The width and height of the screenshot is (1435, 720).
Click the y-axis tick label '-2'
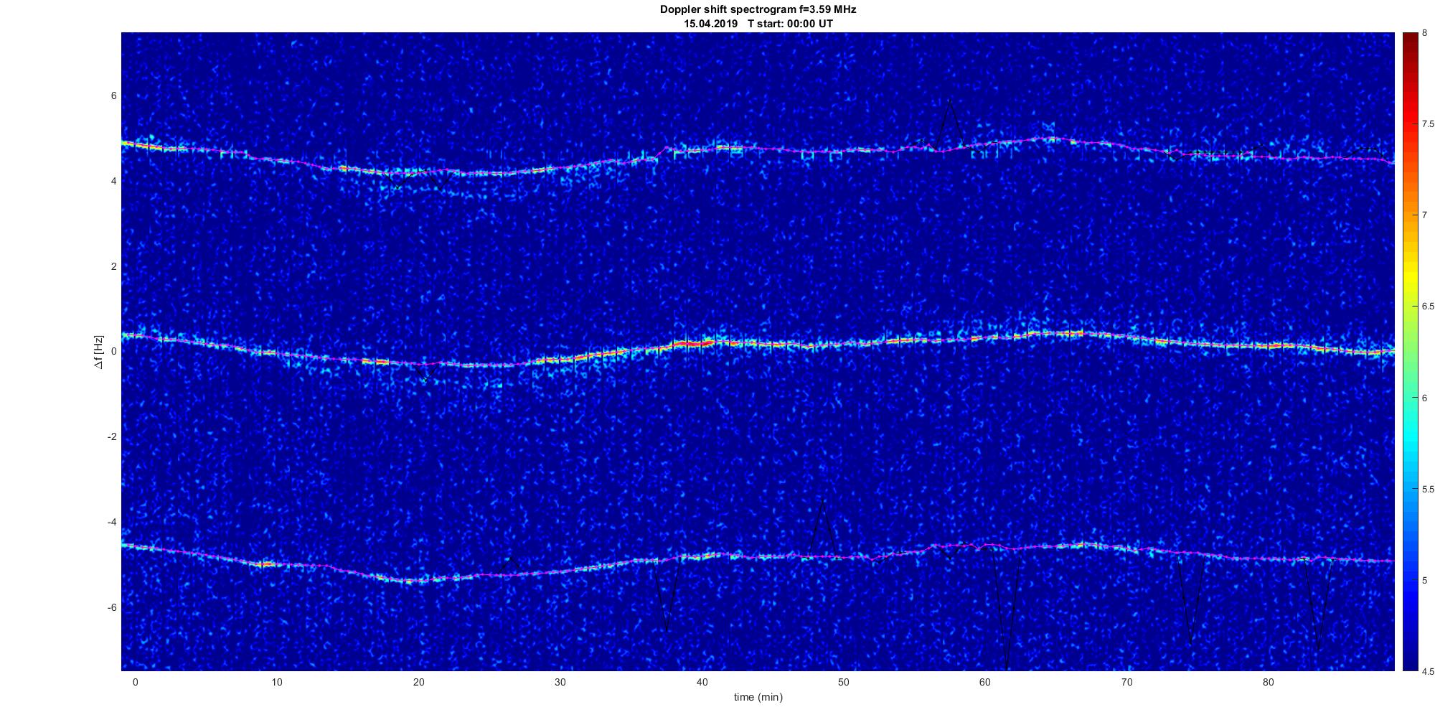112,437
